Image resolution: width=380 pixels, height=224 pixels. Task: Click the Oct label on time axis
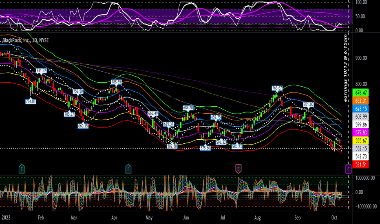pyautogui.click(x=334, y=217)
